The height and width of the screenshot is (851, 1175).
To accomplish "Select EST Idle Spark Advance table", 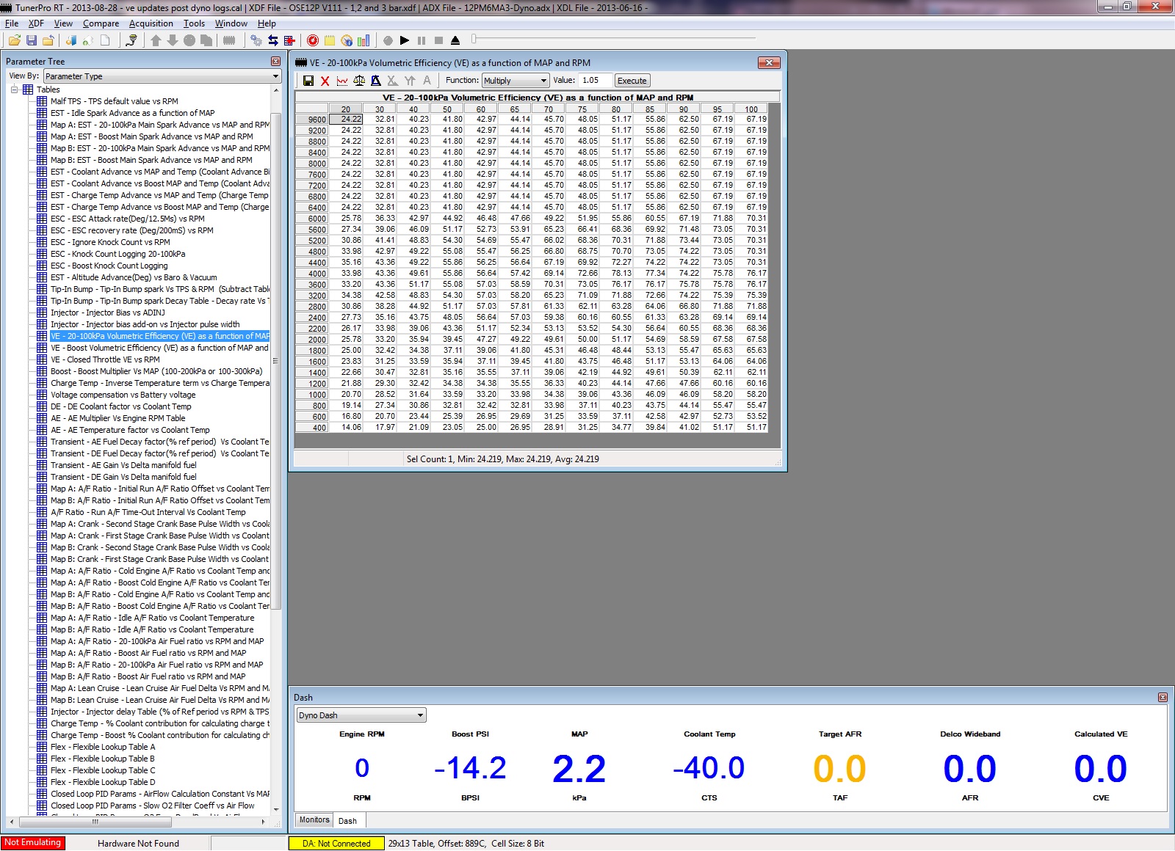I will tap(133, 113).
